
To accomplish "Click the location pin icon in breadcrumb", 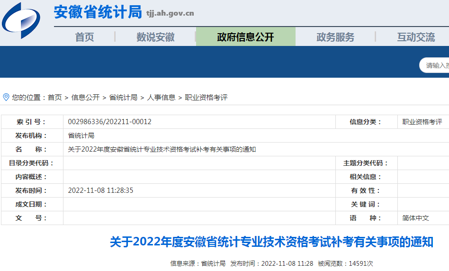I will pos(6,97).
